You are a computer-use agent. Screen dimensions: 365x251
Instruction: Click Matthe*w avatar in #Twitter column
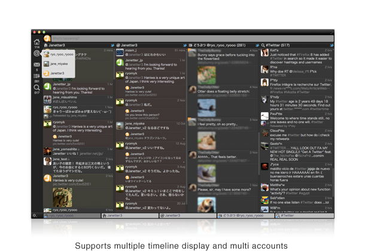pos(264,187)
